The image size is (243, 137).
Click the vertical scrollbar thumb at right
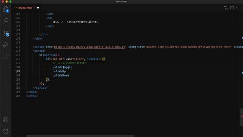click(241, 117)
